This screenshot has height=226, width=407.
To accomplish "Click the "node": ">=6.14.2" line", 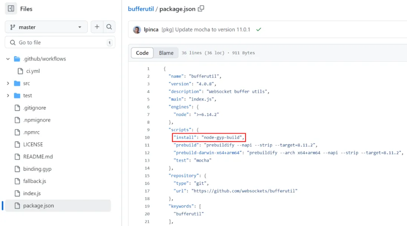I will click(196, 115).
